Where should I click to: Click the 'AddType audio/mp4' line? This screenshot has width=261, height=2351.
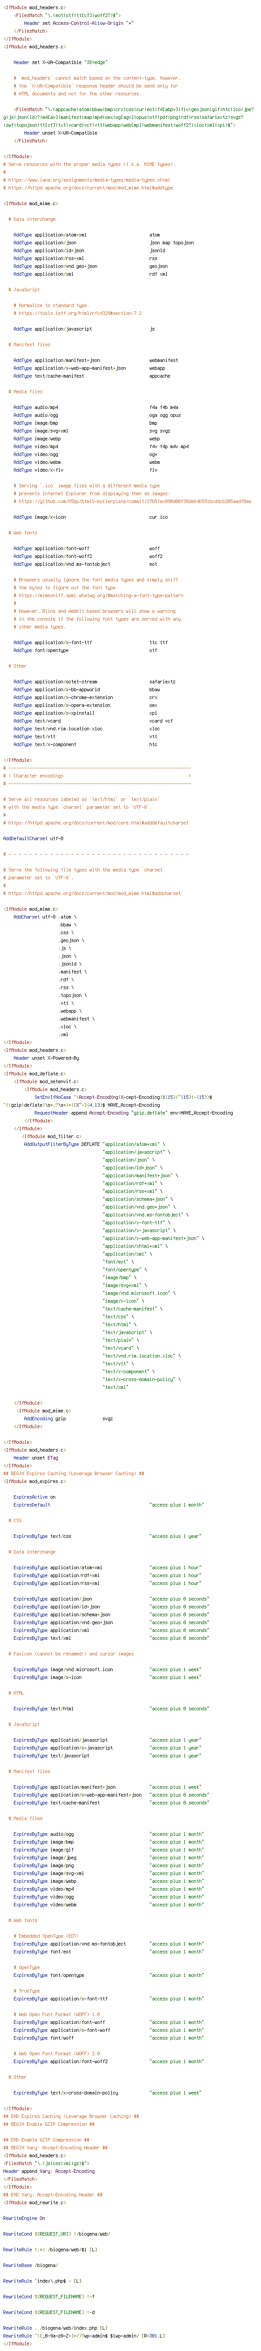click(96, 407)
